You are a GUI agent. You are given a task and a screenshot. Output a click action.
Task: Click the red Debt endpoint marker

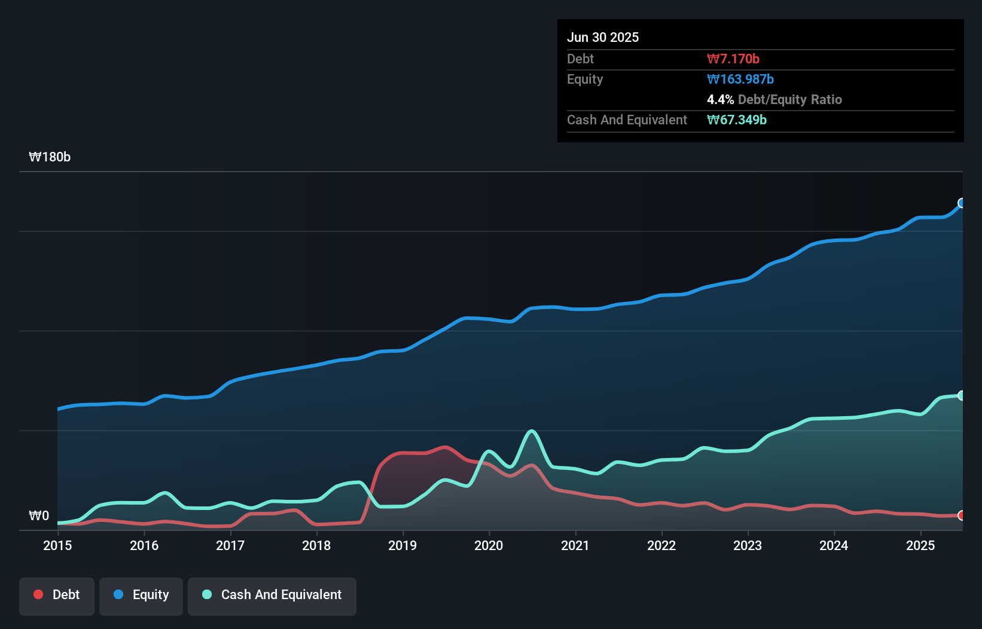click(x=962, y=515)
